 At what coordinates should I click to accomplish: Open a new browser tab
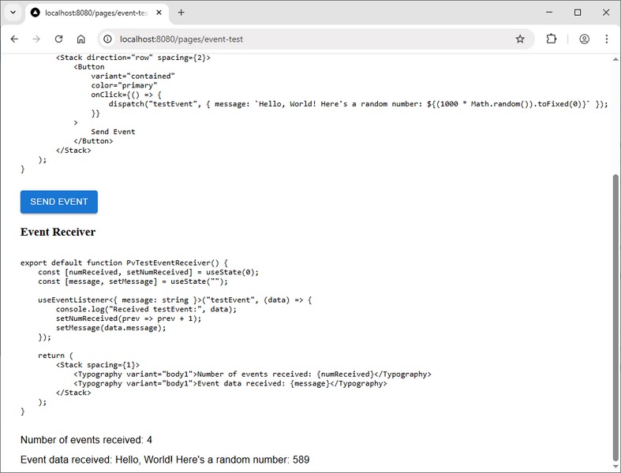tap(181, 13)
